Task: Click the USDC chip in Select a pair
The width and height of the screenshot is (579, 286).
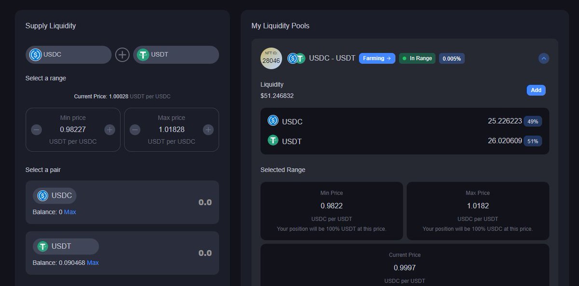Action: pos(55,195)
